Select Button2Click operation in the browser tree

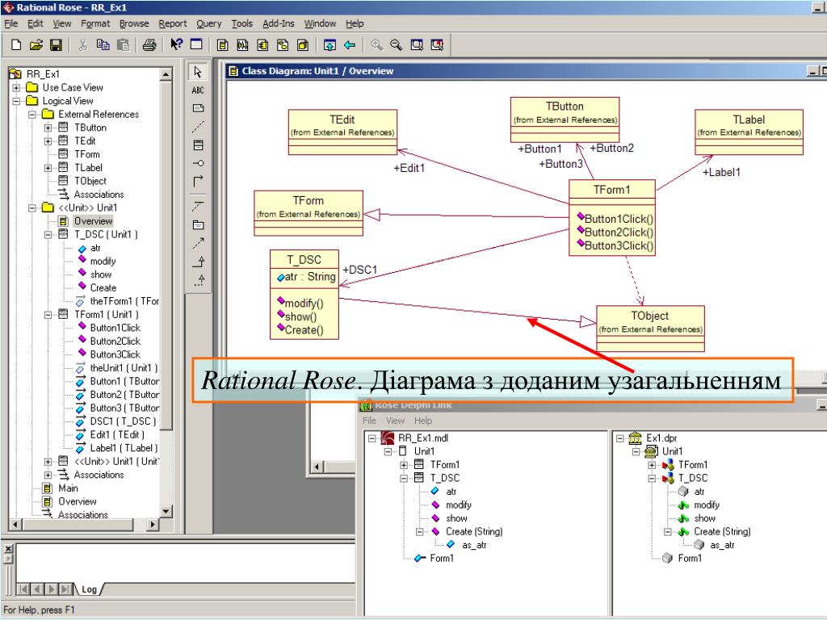coord(115,341)
